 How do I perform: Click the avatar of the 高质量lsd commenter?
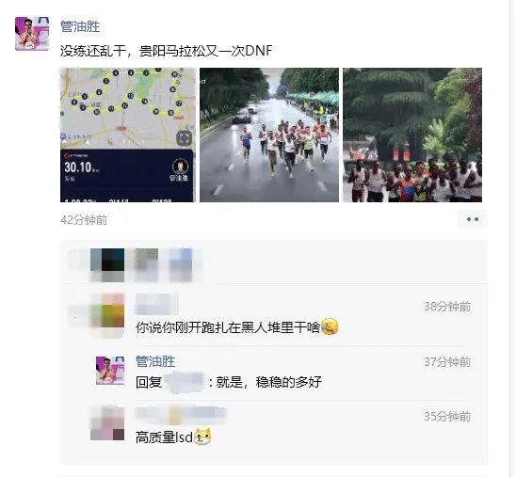click(x=107, y=423)
